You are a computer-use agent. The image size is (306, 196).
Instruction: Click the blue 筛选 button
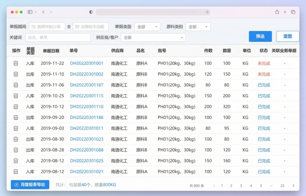(260, 36)
